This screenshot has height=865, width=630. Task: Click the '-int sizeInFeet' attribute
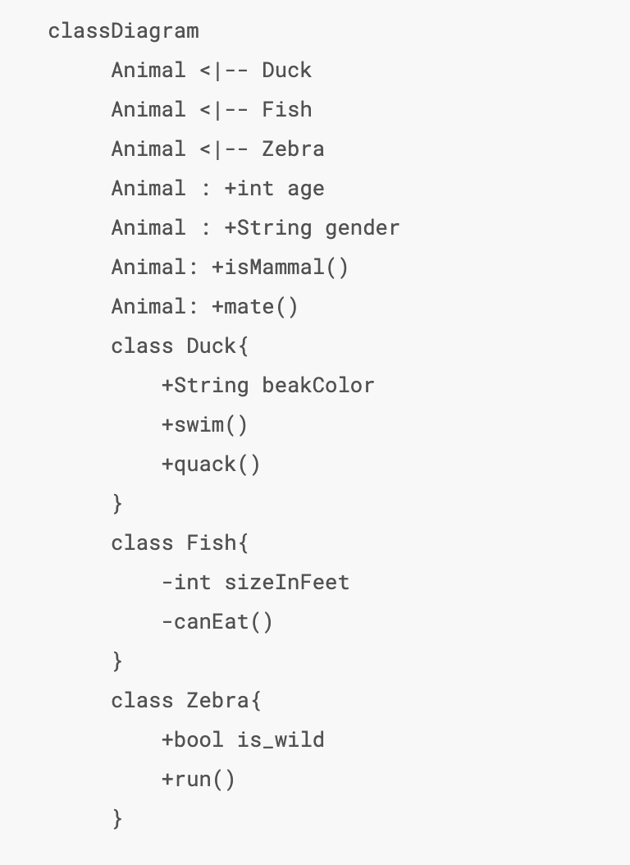255,583
